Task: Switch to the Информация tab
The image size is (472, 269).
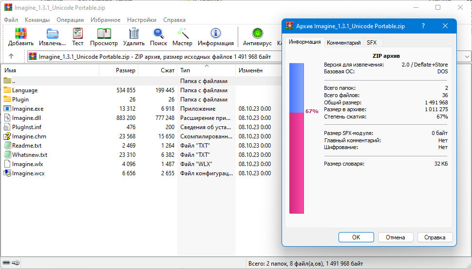Action: pyautogui.click(x=304, y=42)
